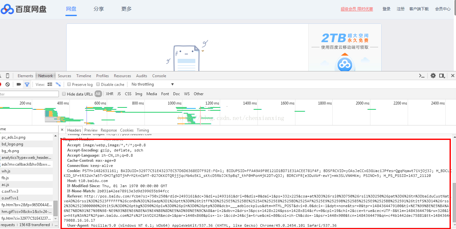Check the Hide data URLs checkbox
The width and height of the screenshot is (456, 229).
pyautogui.click(x=64, y=94)
